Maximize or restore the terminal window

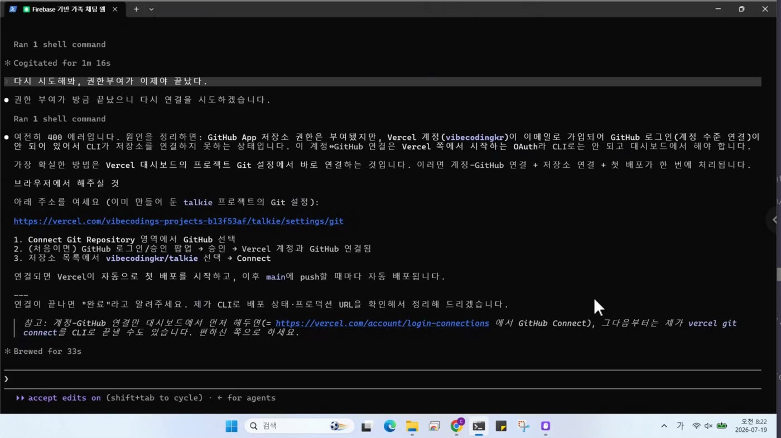coord(741,9)
